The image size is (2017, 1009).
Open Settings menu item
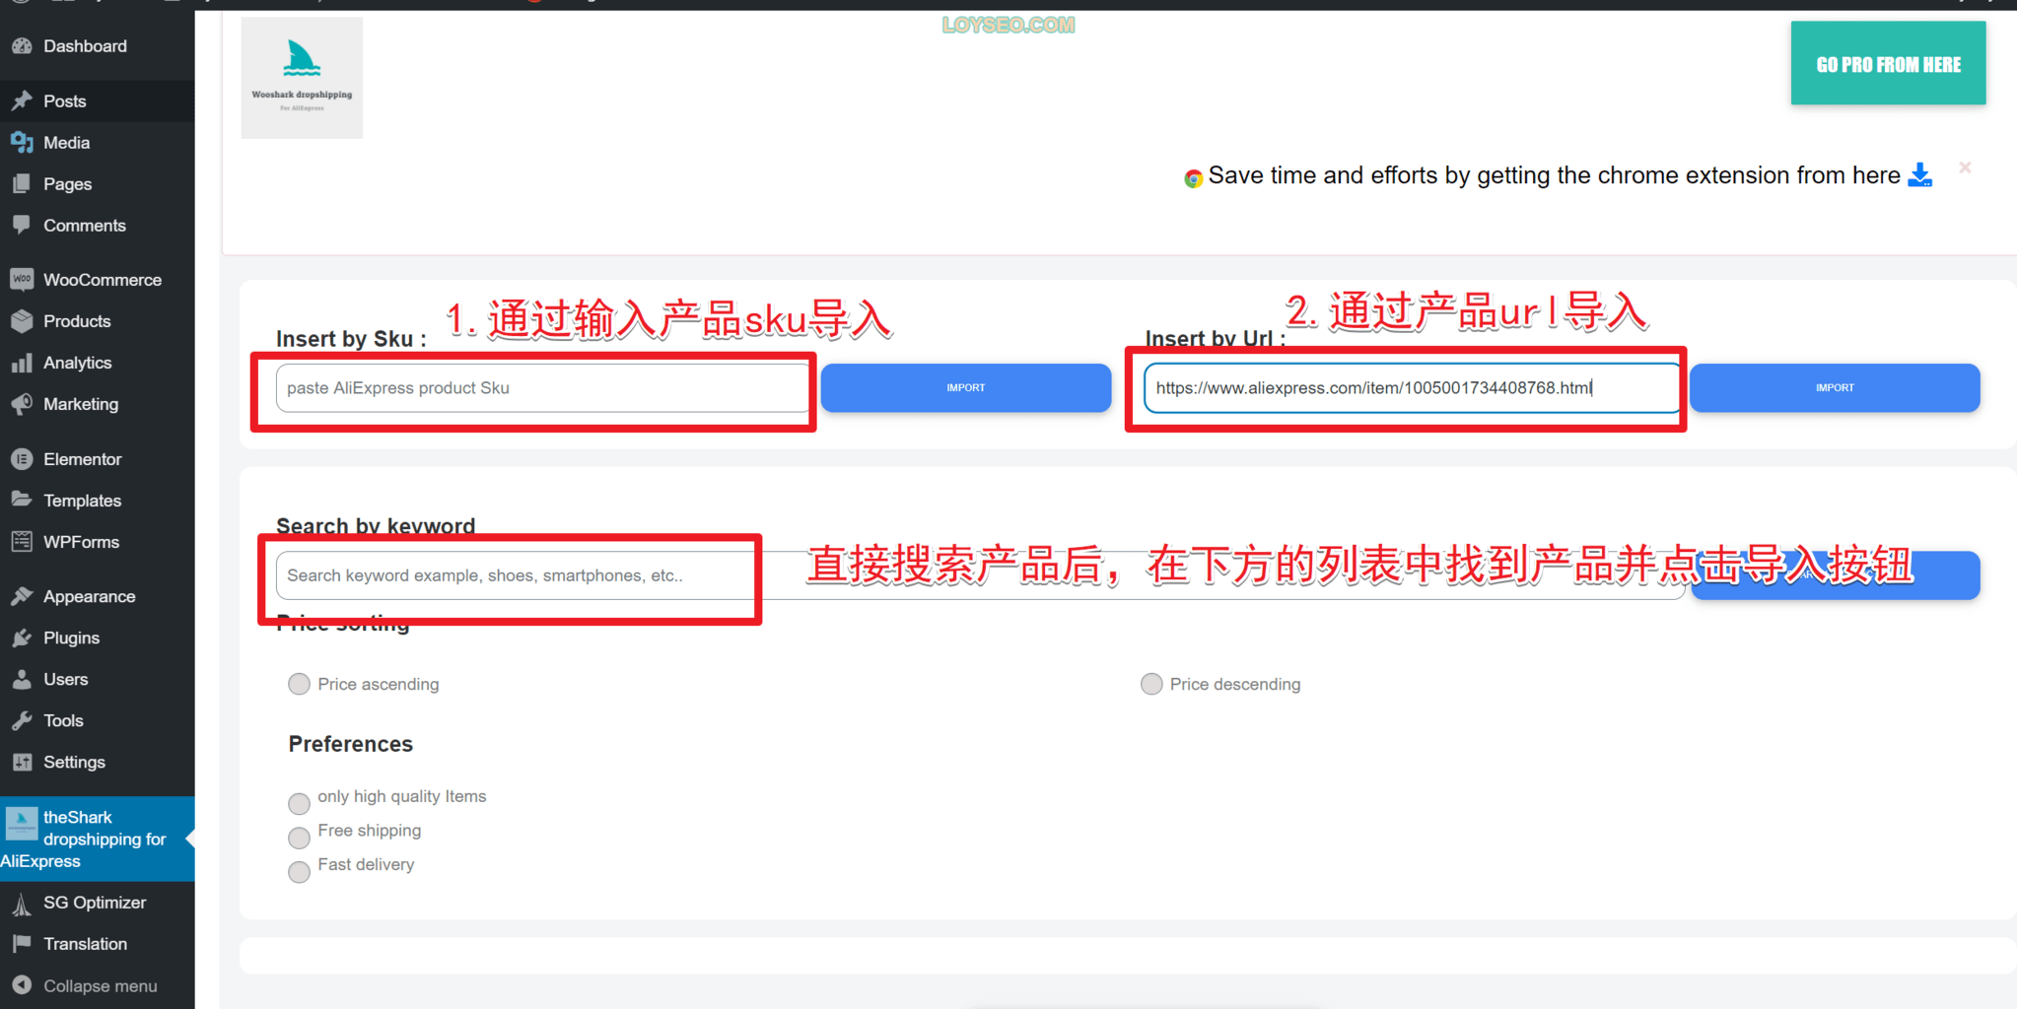pos(98,762)
